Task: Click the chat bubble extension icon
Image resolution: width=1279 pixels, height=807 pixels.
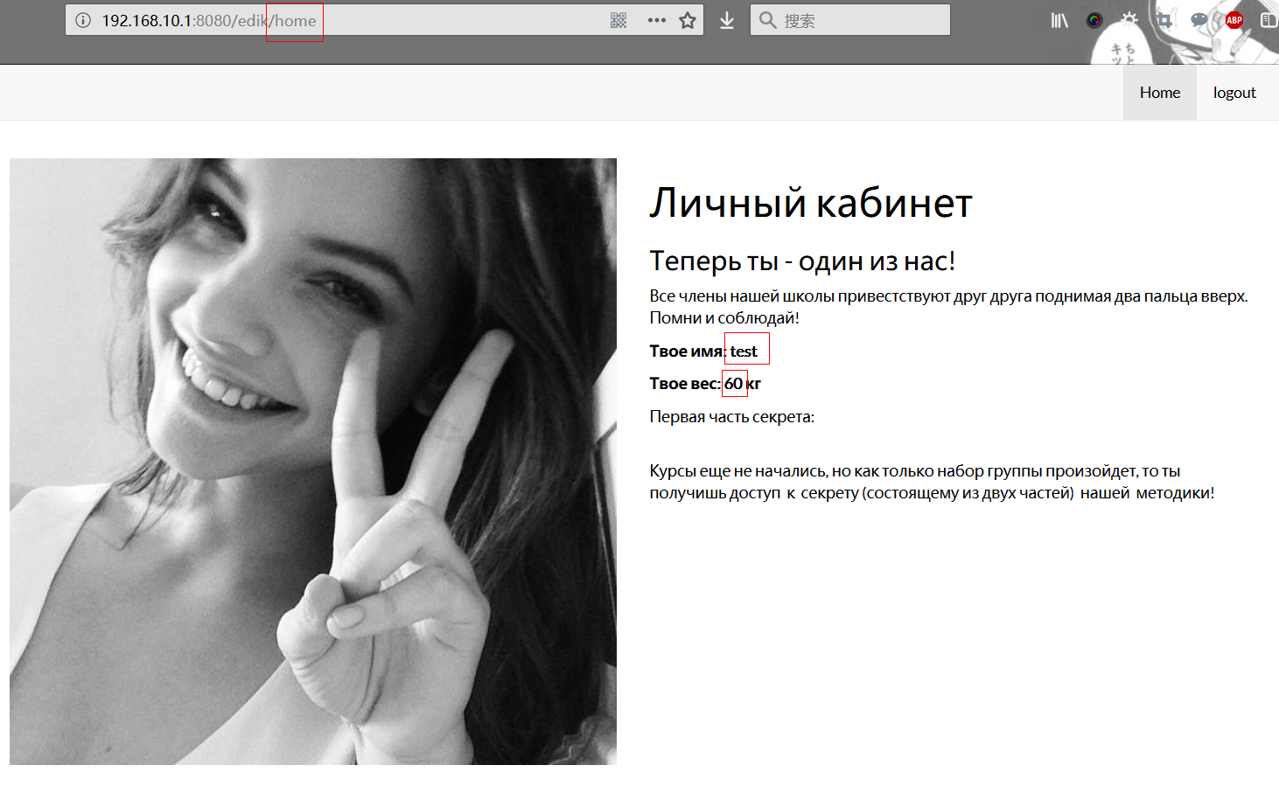Action: click(x=1199, y=19)
